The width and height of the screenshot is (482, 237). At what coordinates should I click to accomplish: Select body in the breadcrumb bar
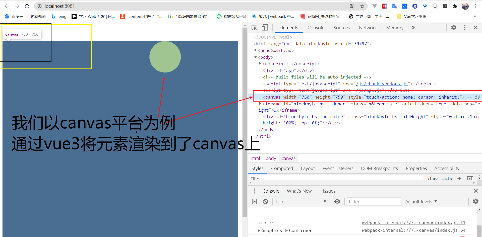point(271,158)
